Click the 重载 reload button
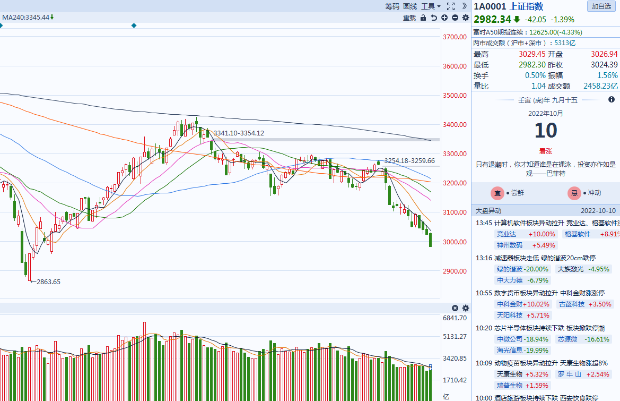The image size is (620, 401). coord(409,18)
